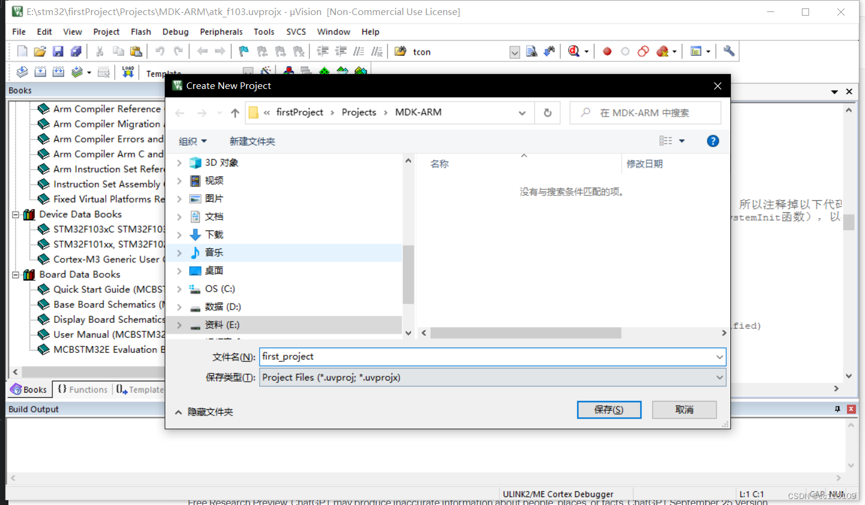Click the Undo arrow icon

coord(159,52)
